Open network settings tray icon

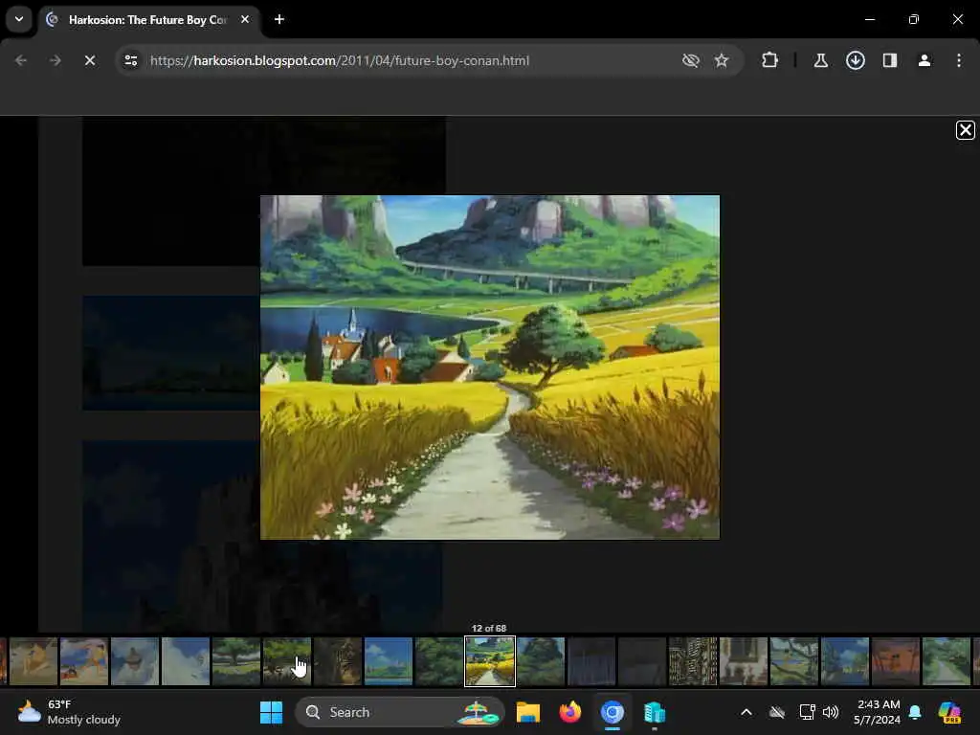tap(807, 712)
